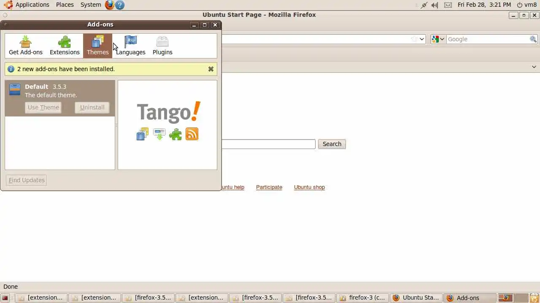Click the info icon in notification bar
The height and width of the screenshot is (303, 540).
11,69
